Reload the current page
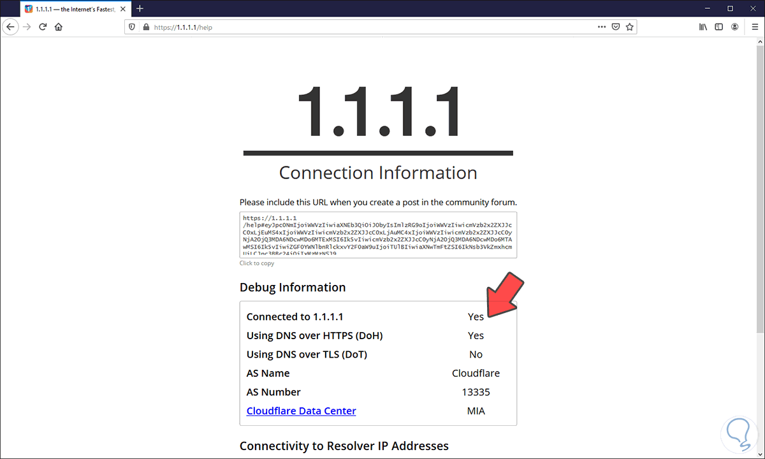The height and width of the screenshot is (459, 765). point(43,27)
